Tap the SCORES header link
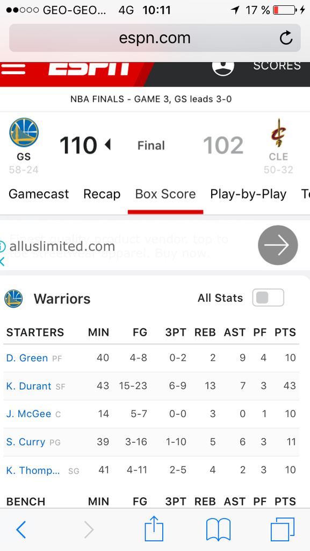Screen dimensions: 310x551 [277, 66]
